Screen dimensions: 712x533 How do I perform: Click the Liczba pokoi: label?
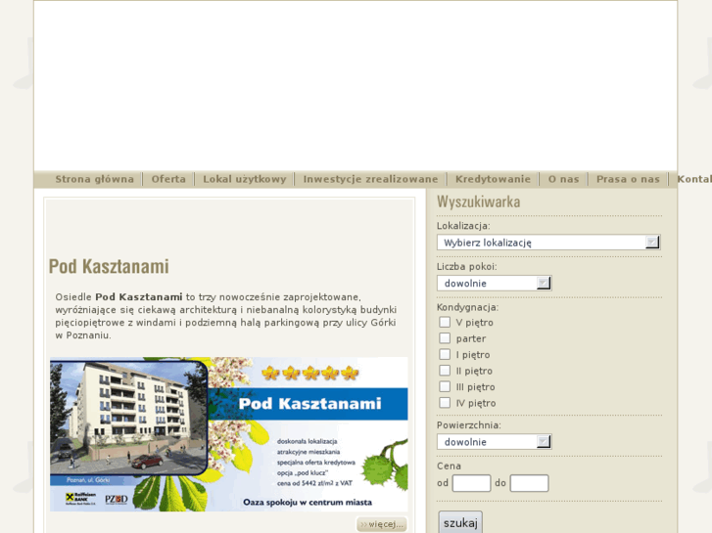467,266
